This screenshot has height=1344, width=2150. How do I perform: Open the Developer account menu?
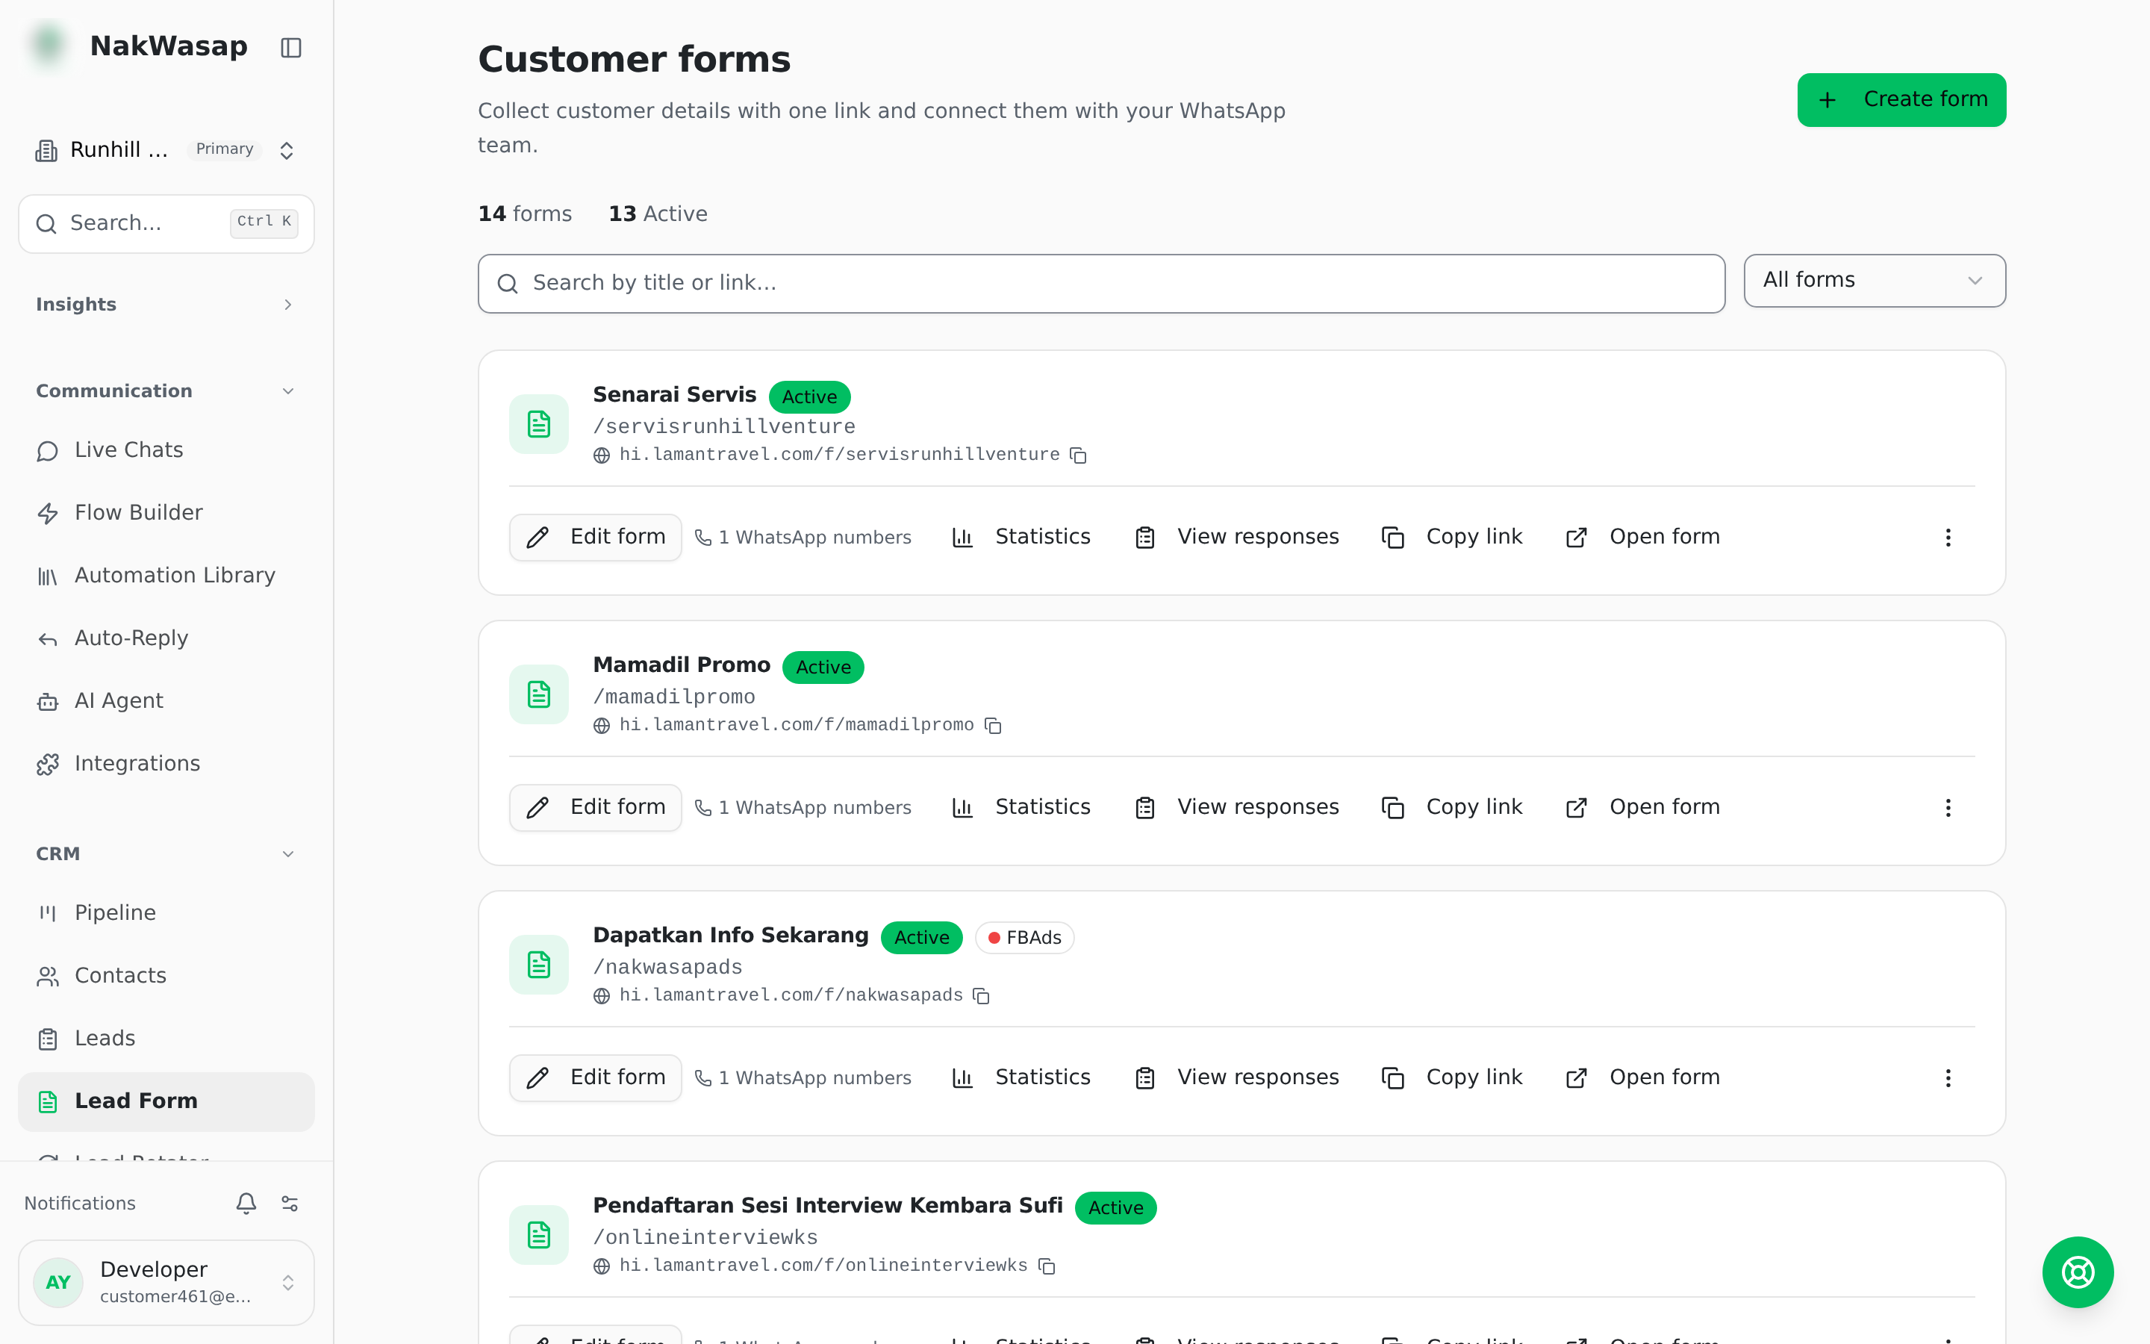point(166,1282)
